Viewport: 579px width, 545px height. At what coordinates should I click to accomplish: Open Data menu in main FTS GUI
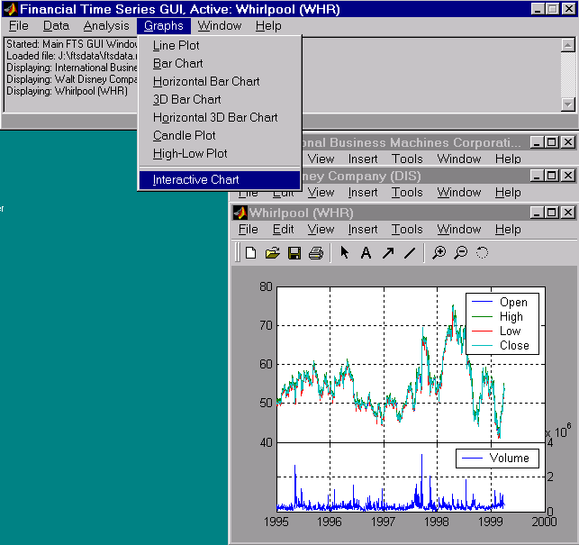56,26
